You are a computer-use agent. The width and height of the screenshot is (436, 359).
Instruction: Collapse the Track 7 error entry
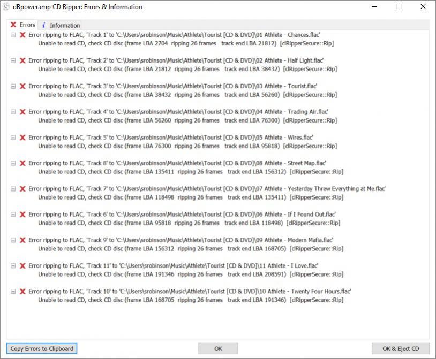[13, 189]
